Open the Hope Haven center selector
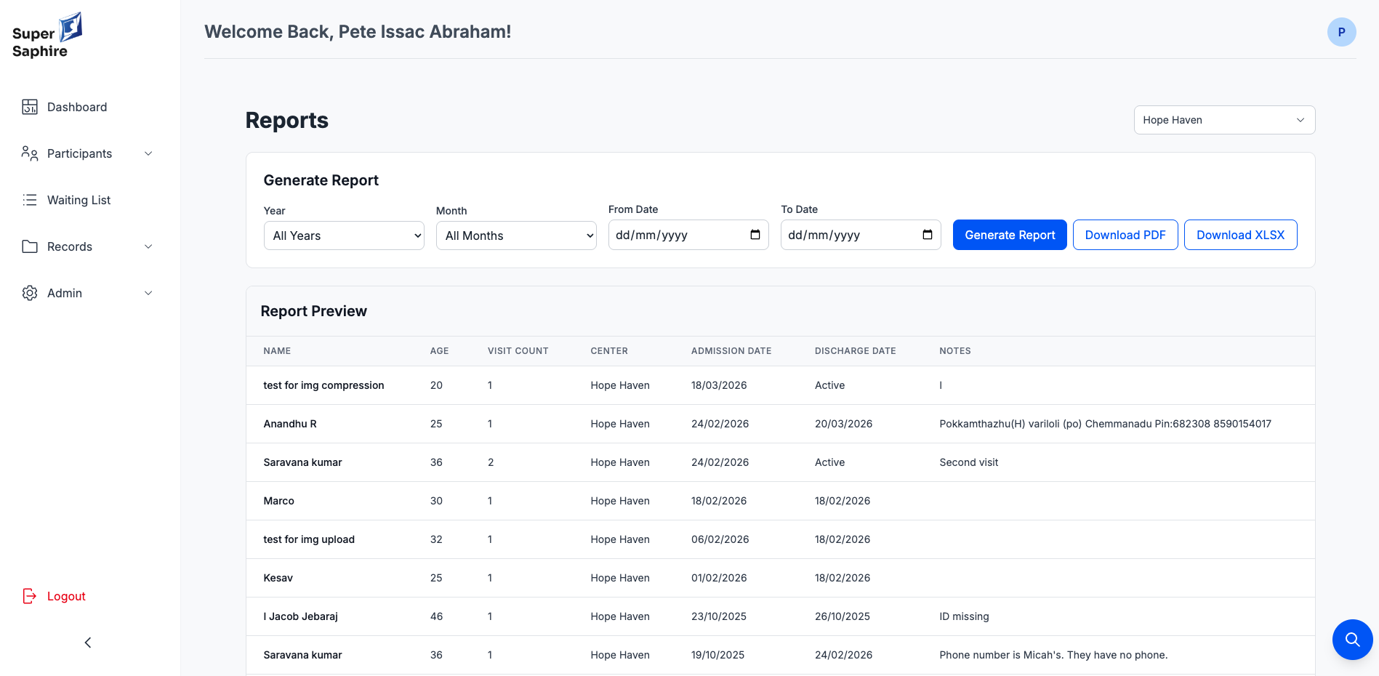The image size is (1379, 676). [1224, 120]
